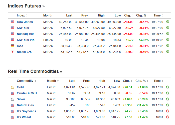Screen dimensions: 175x125
Task: Open the Nasdaq 100 futures link
Action: 25,34
